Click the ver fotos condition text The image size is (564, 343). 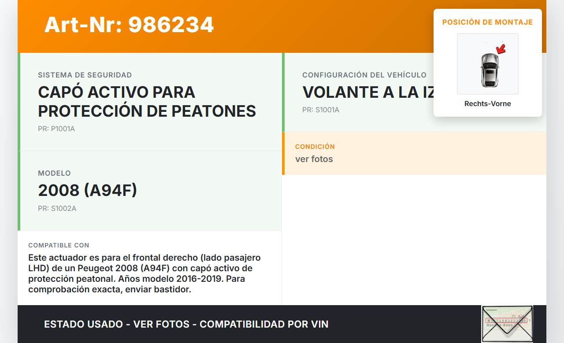pos(314,159)
